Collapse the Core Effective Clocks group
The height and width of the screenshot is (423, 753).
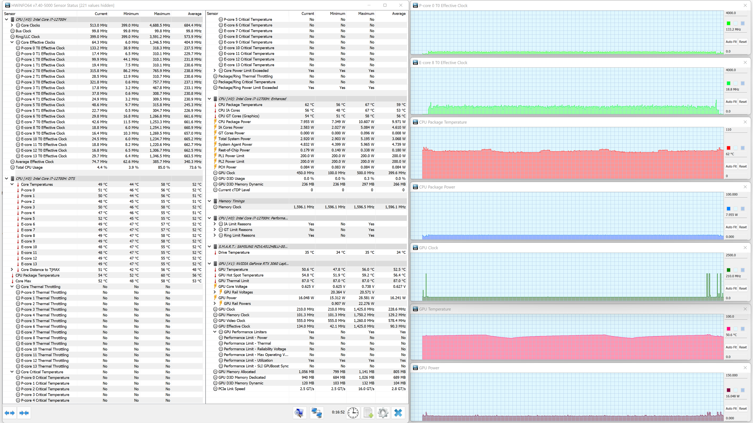[12, 42]
